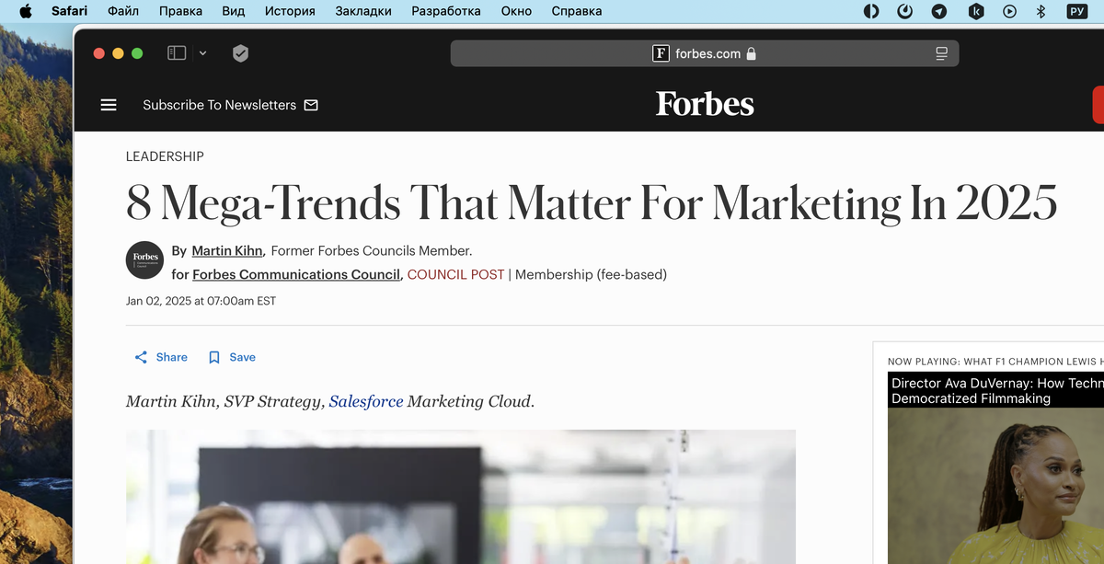
Task: Open Martin Kihn author link
Action: (227, 250)
